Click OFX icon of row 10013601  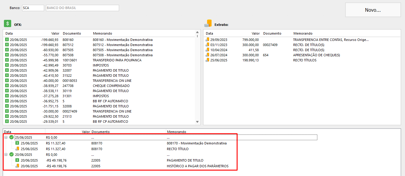pos(7,60)
